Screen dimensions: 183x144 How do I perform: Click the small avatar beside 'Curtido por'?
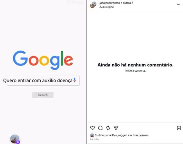point(92,135)
